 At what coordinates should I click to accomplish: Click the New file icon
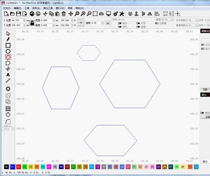coord(6,14)
